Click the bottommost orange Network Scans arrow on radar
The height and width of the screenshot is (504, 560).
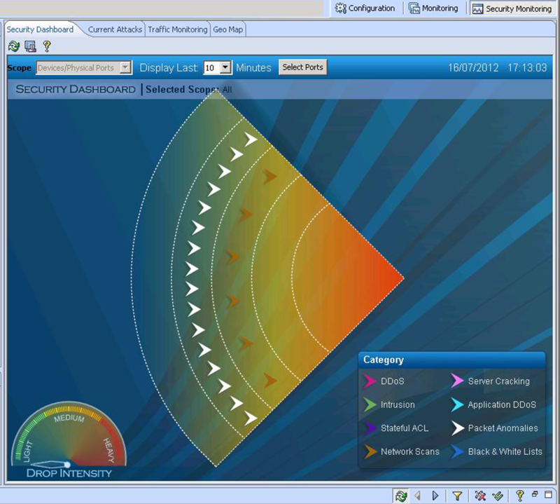tap(270, 380)
